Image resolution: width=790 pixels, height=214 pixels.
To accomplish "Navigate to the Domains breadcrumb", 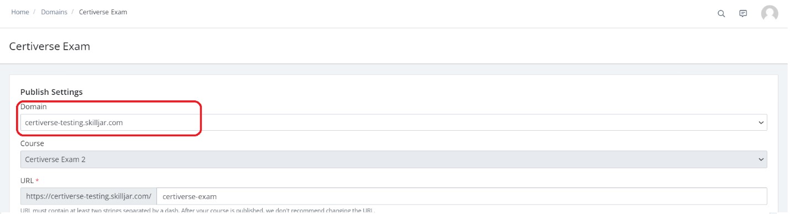I will (x=54, y=12).
